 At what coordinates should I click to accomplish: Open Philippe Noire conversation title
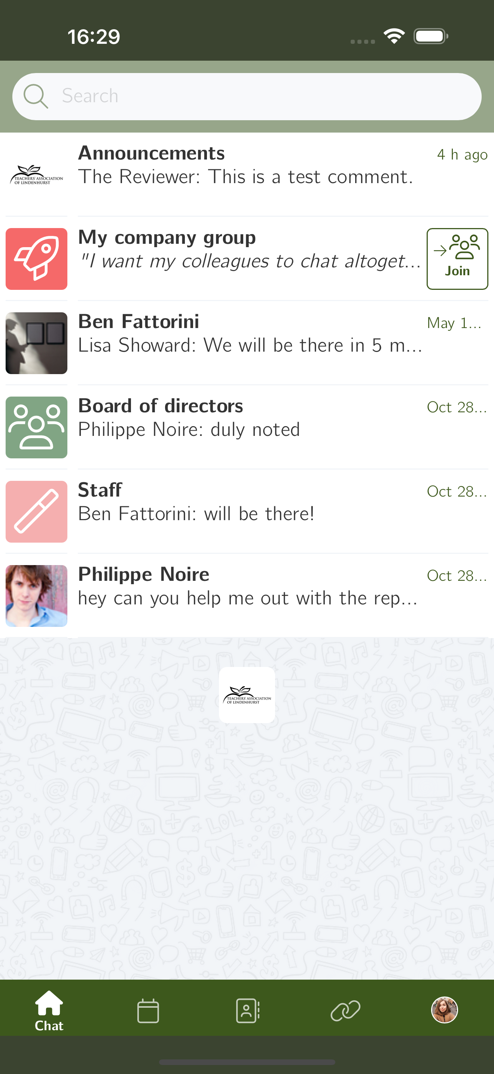[144, 574]
